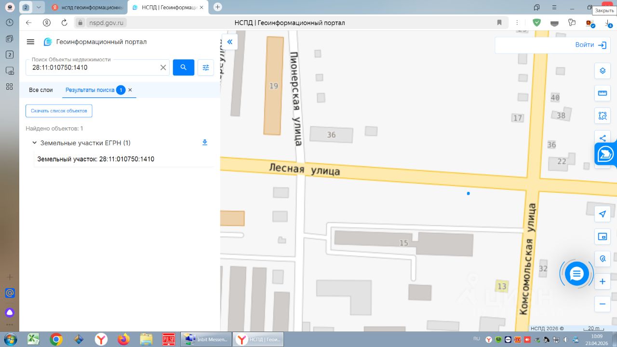Open the blue chat support bubble
Image resolution: width=617 pixels, height=347 pixels.
click(x=577, y=274)
